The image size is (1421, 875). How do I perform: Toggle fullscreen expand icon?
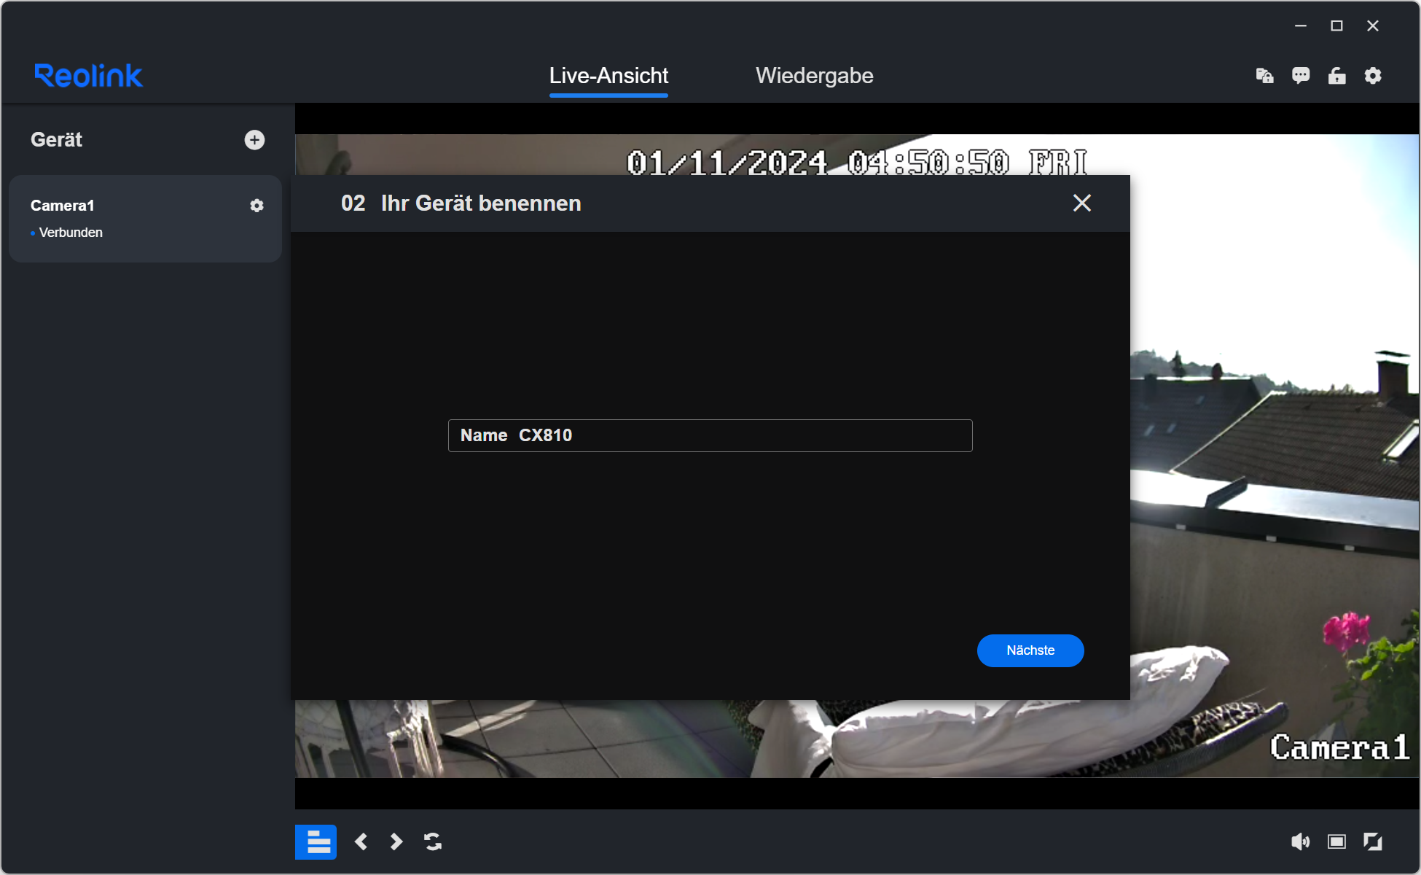point(1373,842)
